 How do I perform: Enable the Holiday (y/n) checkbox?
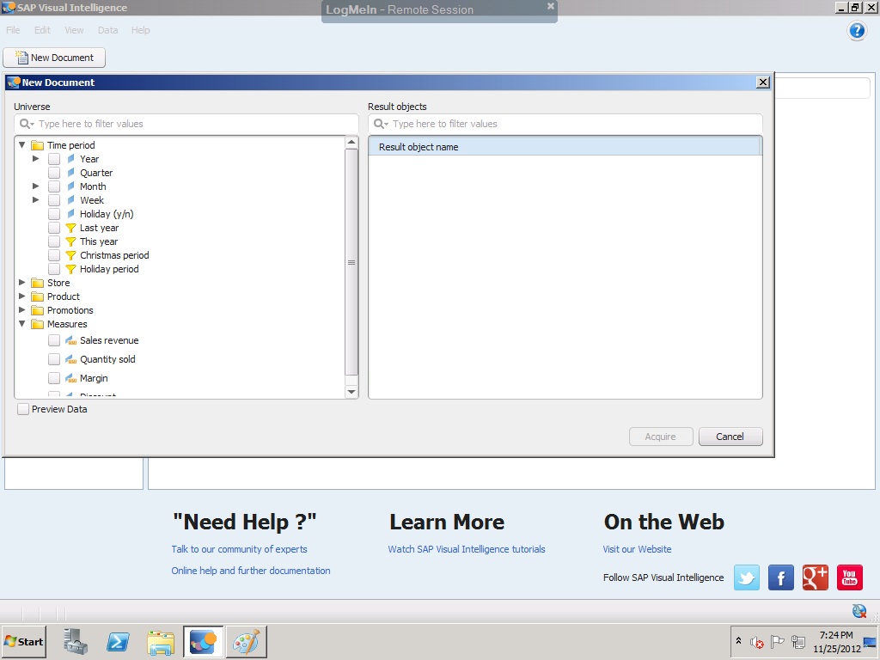pyautogui.click(x=54, y=214)
